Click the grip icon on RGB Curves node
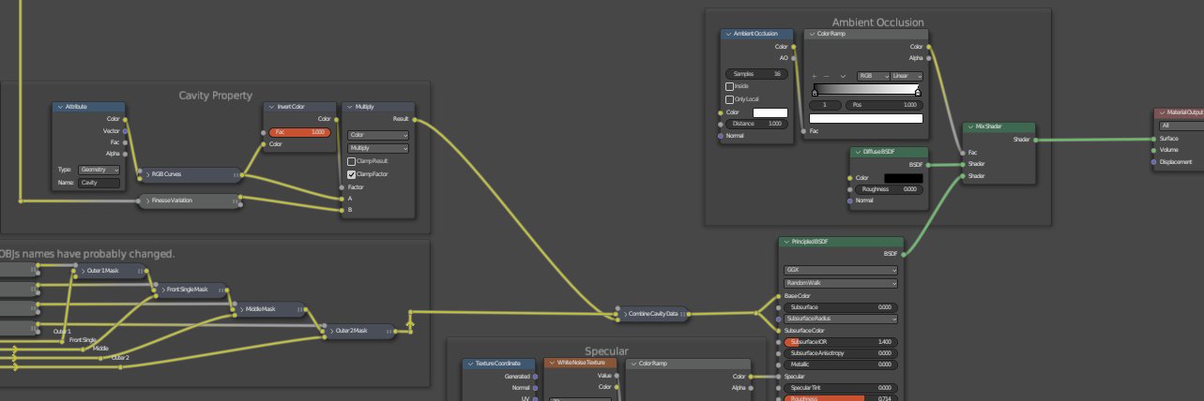The height and width of the screenshot is (401, 1204). (235, 174)
